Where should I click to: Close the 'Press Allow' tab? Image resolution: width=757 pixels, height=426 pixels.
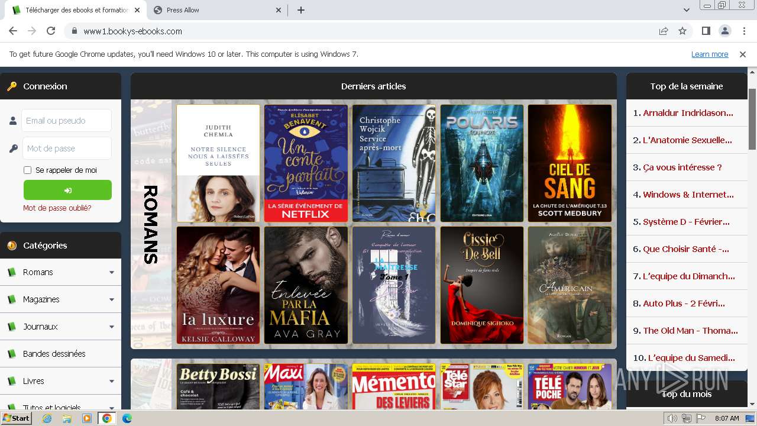(x=279, y=10)
